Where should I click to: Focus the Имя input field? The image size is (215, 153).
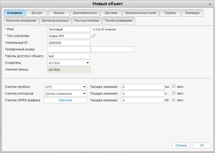69,29
